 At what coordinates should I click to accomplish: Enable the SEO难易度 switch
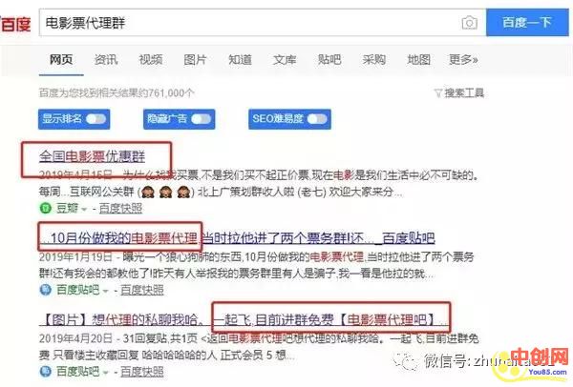pos(317,119)
